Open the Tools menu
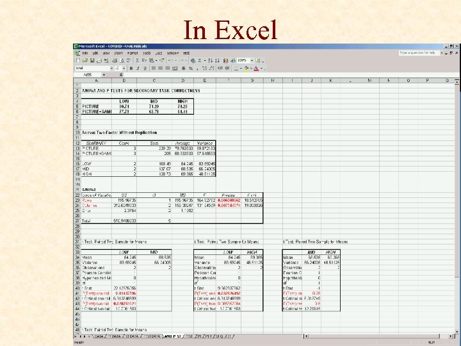The width and height of the screenshot is (461, 346). click(147, 53)
